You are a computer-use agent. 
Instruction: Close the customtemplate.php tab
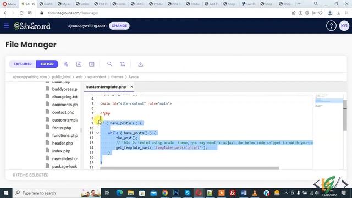pos(131,87)
